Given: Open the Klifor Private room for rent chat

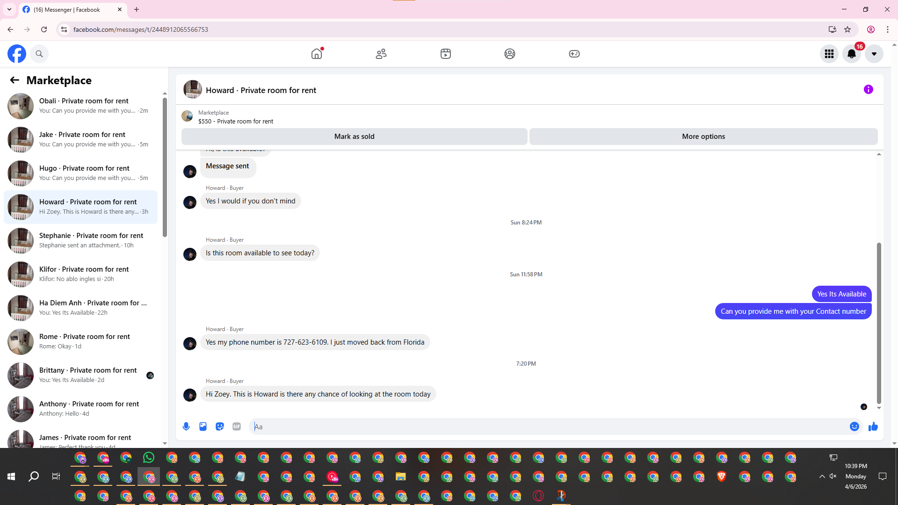Looking at the screenshot, I should pyautogui.click(x=80, y=274).
